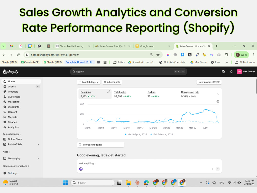Click the chart report view icon
The height and width of the screenshot is (193, 257).
pyautogui.click(x=218, y=102)
